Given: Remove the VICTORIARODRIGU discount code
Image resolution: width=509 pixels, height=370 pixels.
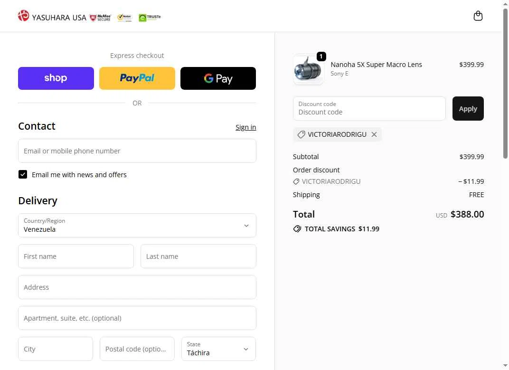Looking at the screenshot, I should (374, 134).
